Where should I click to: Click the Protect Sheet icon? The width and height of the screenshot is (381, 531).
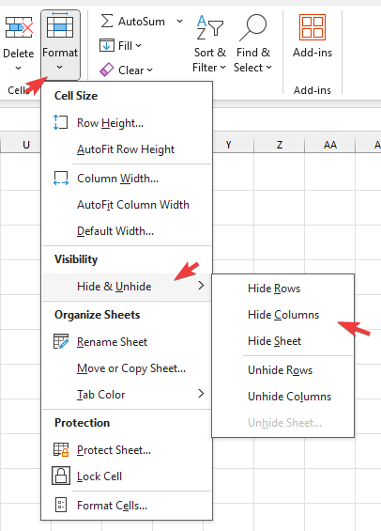[x=61, y=450]
